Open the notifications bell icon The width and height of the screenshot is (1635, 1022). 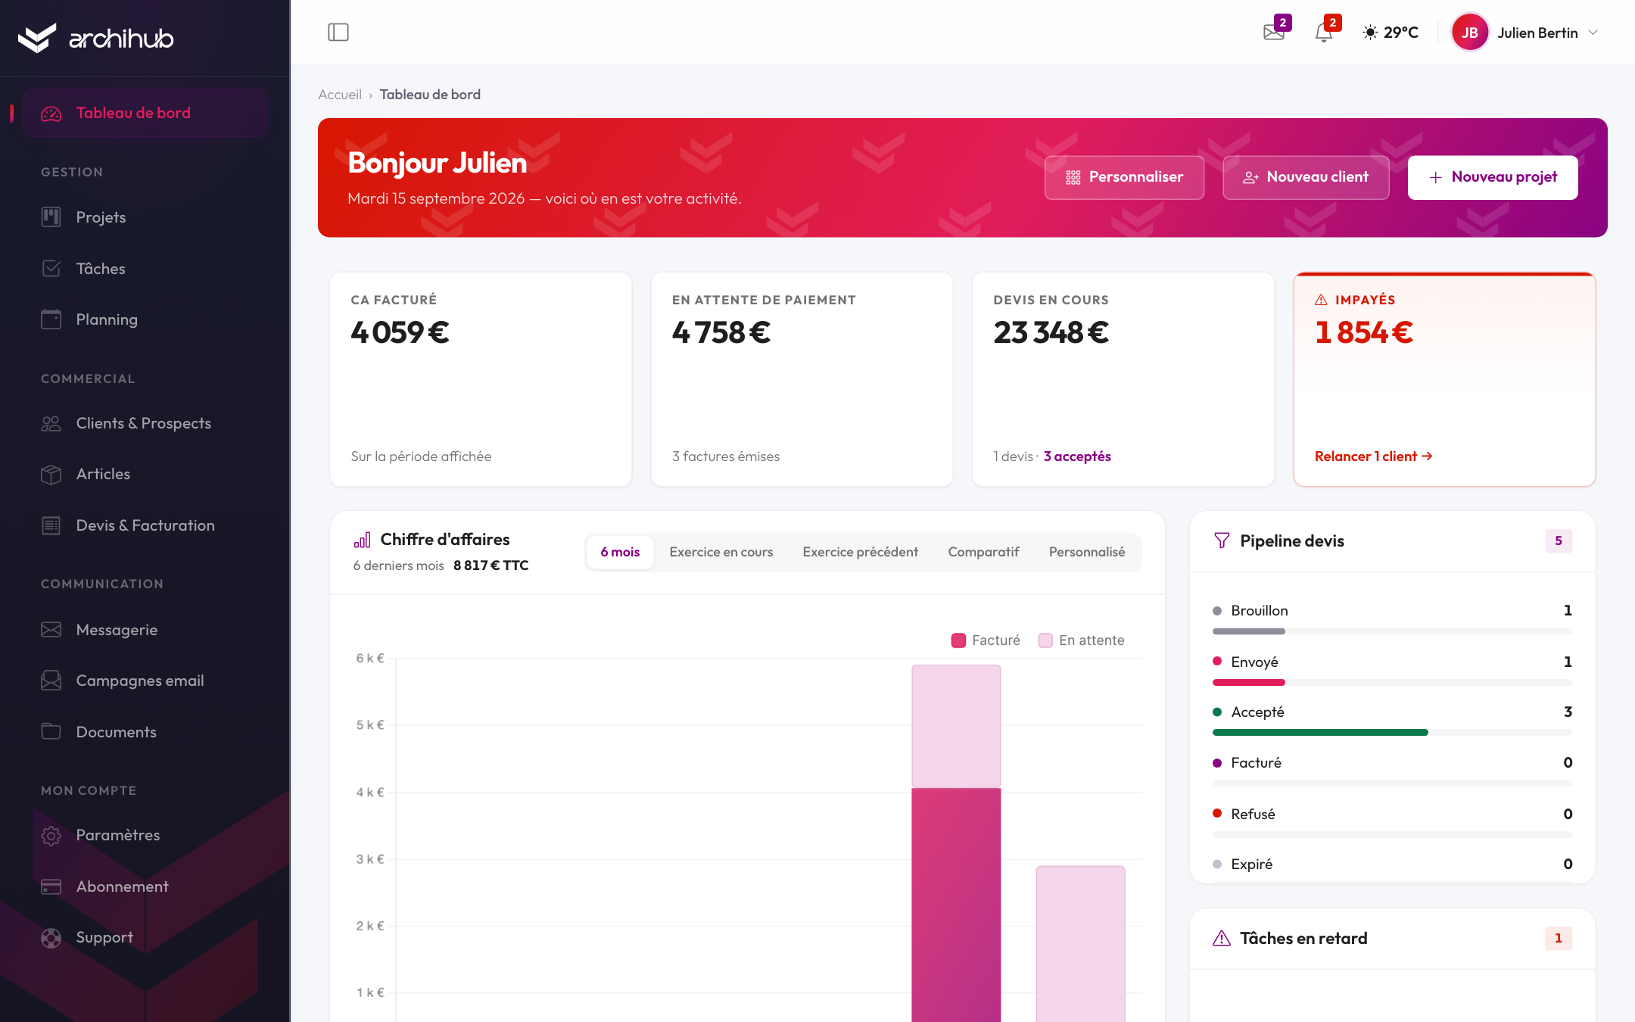pos(1324,33)
